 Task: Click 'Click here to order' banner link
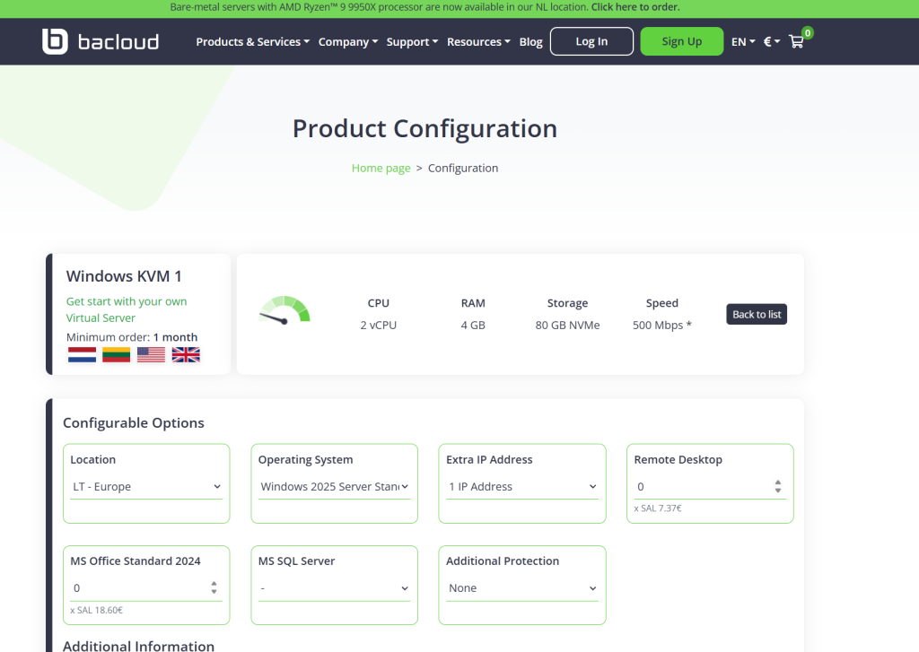[635, 7]
